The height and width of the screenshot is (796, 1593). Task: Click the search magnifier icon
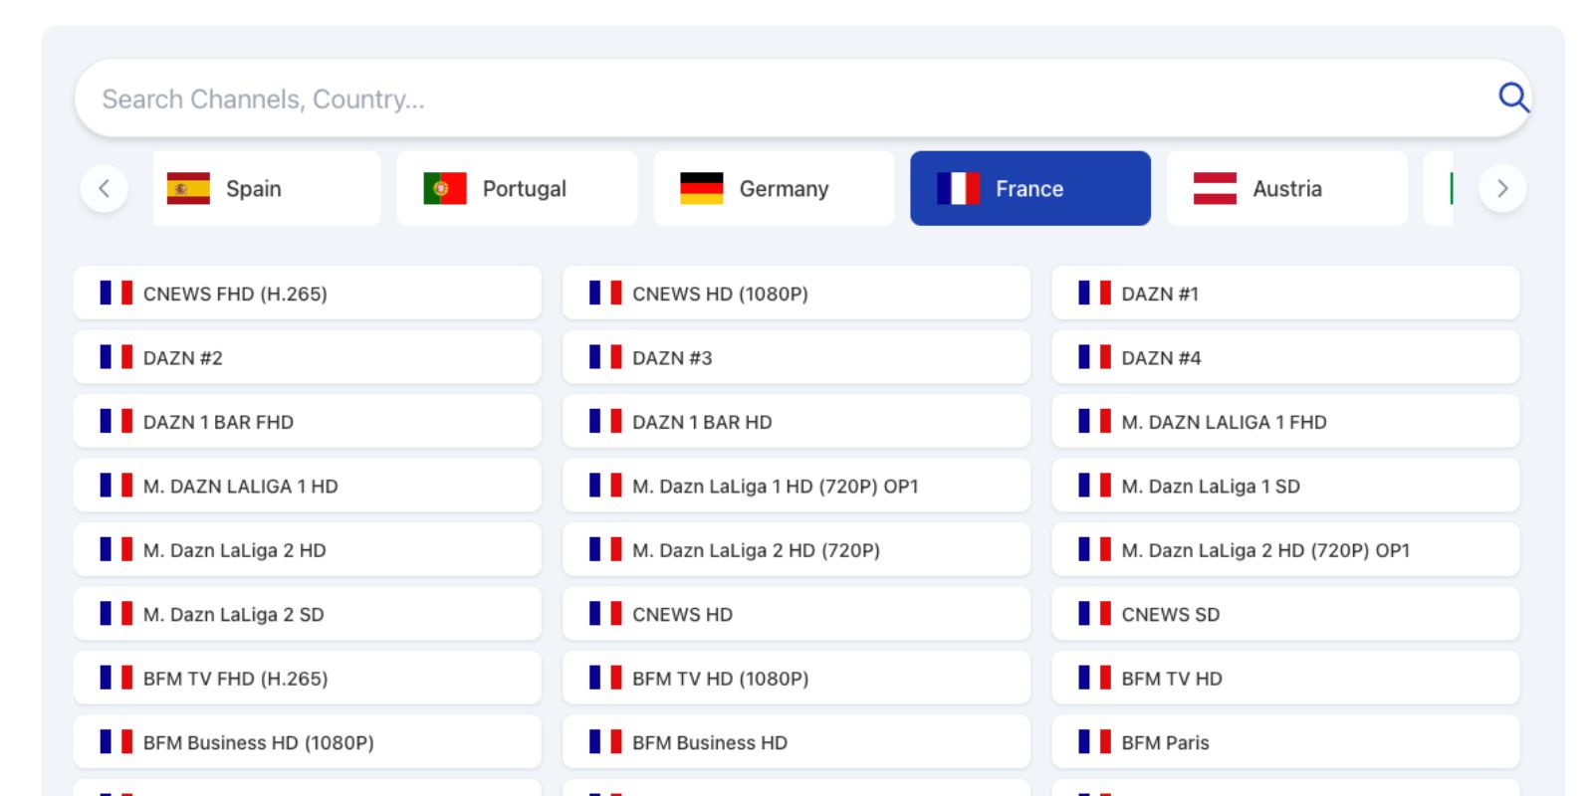click(1513, 98)
